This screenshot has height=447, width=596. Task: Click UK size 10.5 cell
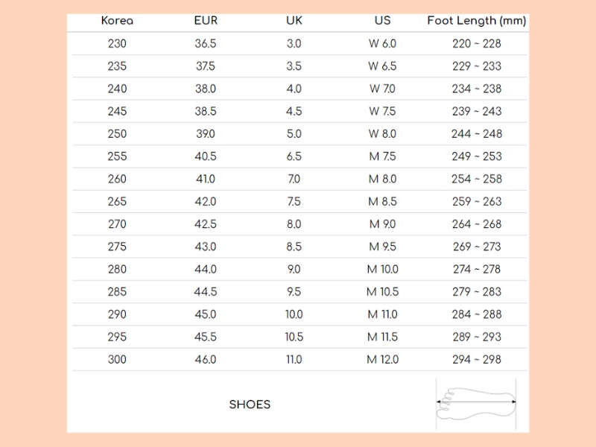click(294, 337)
